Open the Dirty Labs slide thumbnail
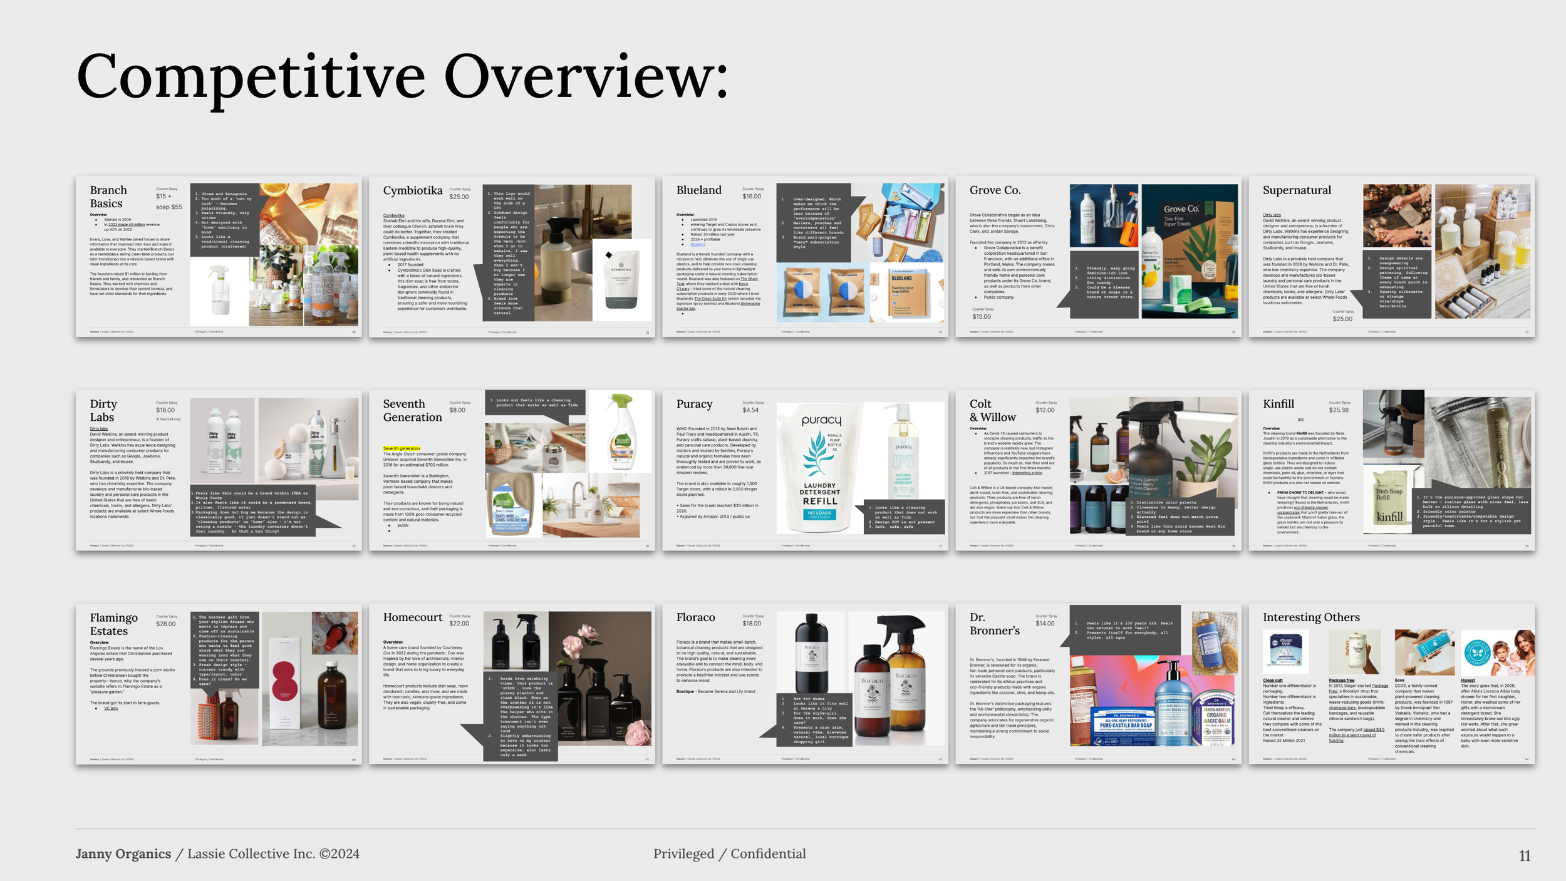 pyautogui.click(x=219, y=470)
